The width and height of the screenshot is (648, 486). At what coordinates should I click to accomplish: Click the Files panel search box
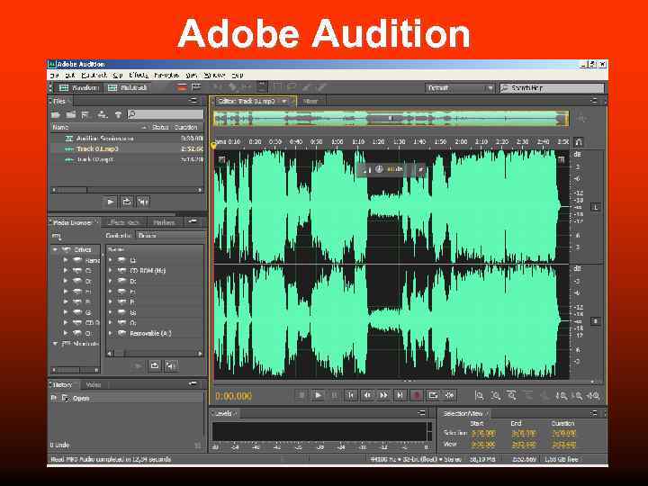[166, 114]
